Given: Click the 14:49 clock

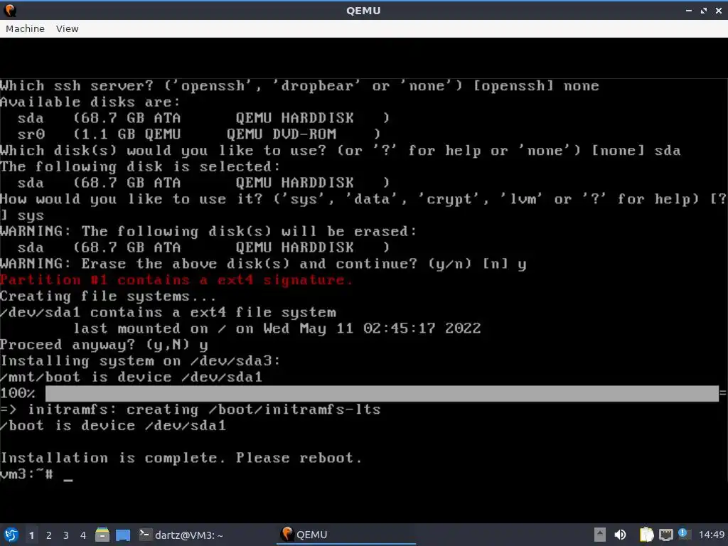Looking at the screenshot, I should click(x=711, y=535).
